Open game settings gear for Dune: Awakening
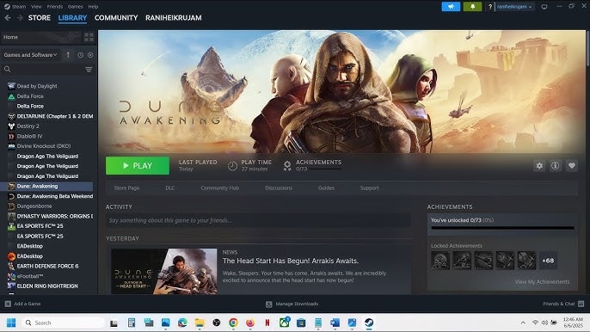 pyautogui.click(x=539, y=166)
